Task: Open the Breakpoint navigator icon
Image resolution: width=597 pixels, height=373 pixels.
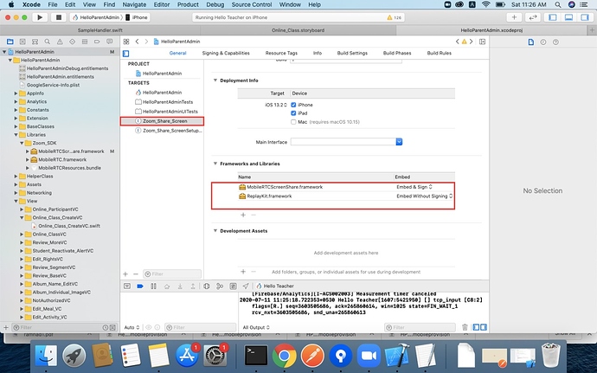Action: coord(97,42)
